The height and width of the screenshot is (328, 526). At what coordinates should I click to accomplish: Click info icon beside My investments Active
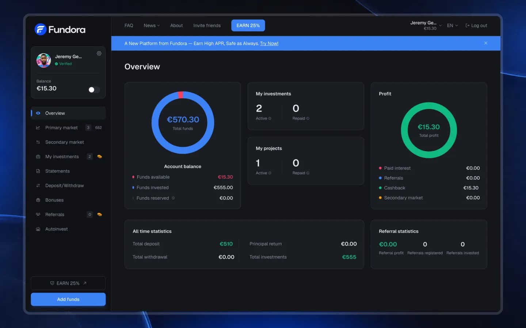pos(270,118)
